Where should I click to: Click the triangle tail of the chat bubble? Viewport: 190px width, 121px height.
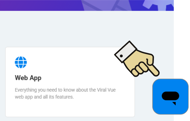click(x=174, y=104)
